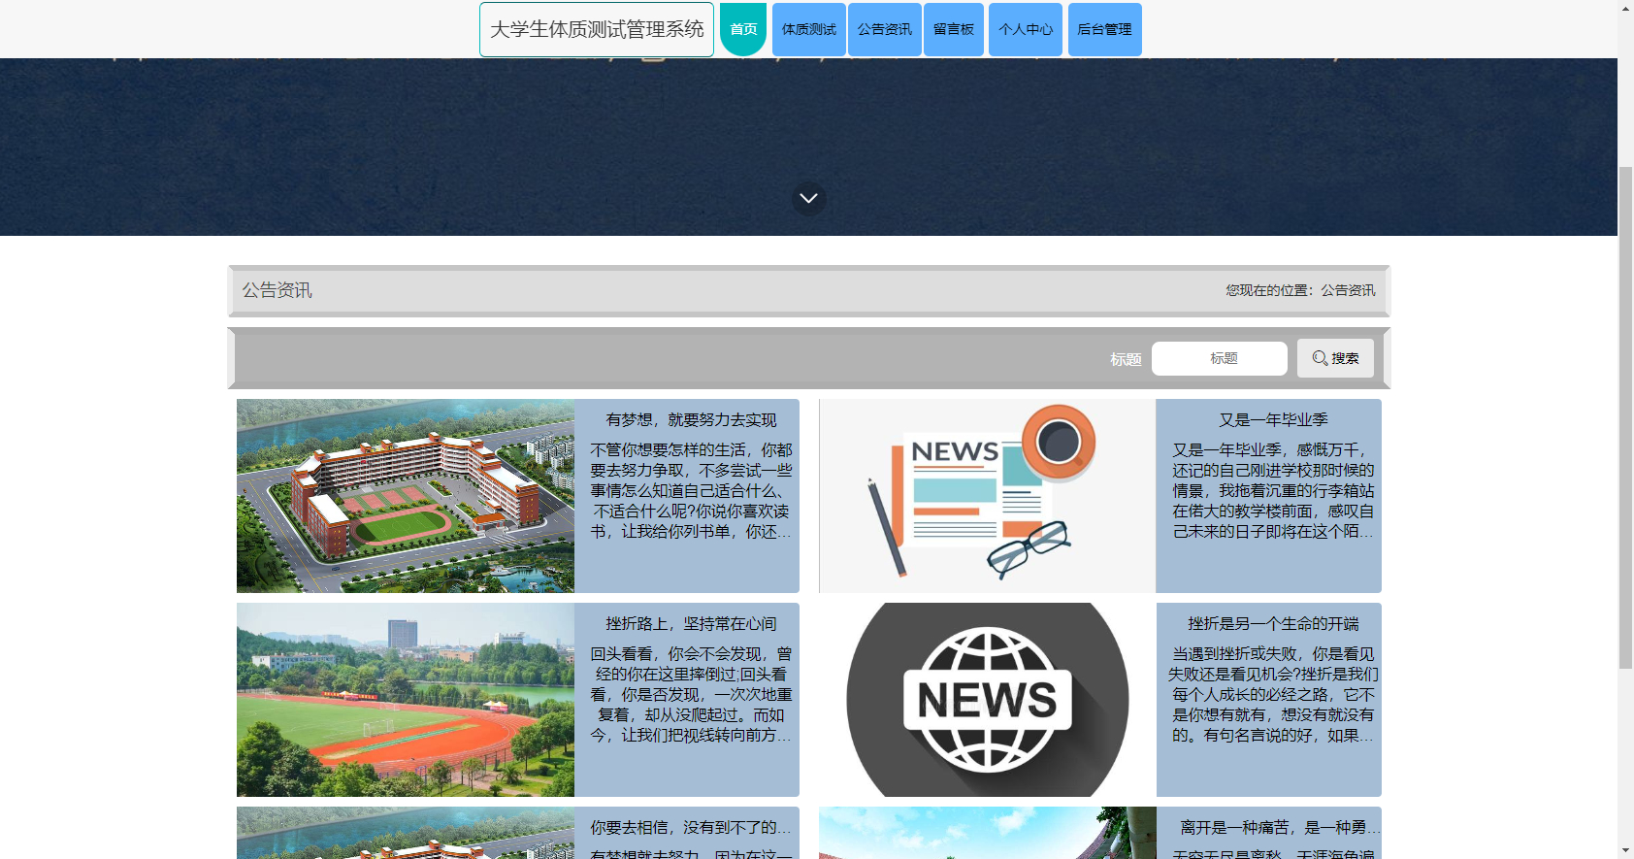Click the magnifier icon in search button
The width and height of the screenshot is (1634, 859).
pos(1320,358)
